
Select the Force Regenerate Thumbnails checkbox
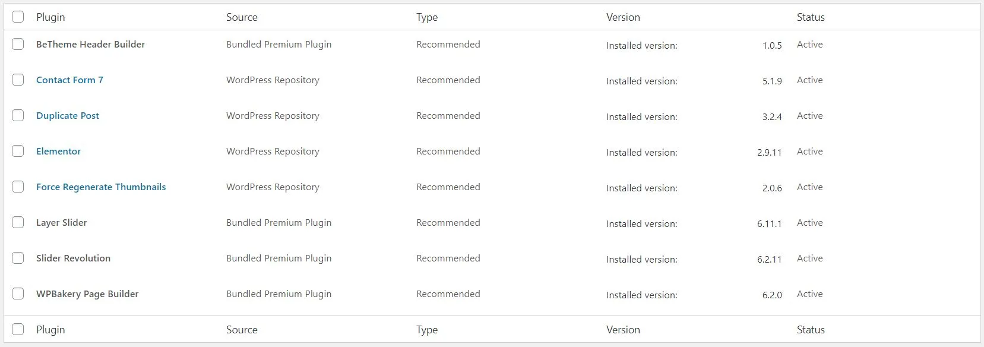(18, 187)
